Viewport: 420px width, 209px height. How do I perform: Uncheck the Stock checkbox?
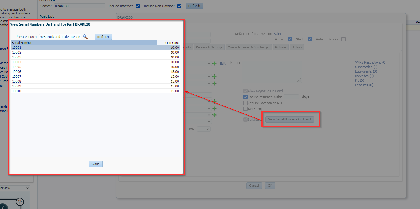click(310, 39)
